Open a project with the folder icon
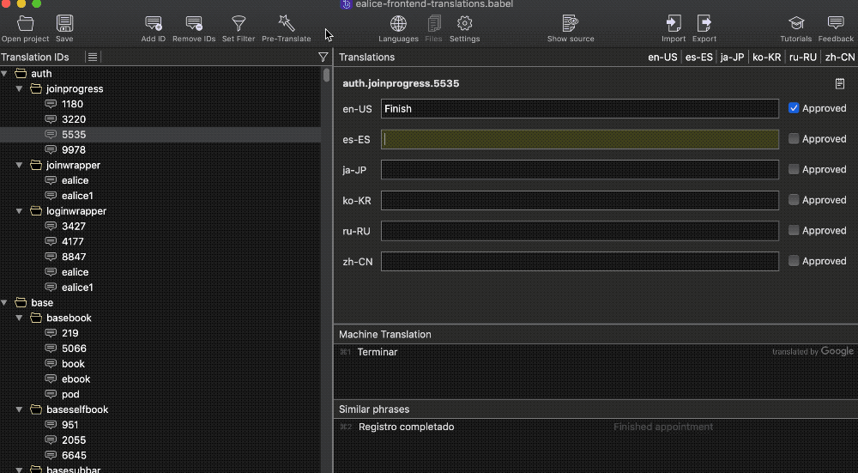Viewport: 858px width, 473px height. (x=25, y=23)
